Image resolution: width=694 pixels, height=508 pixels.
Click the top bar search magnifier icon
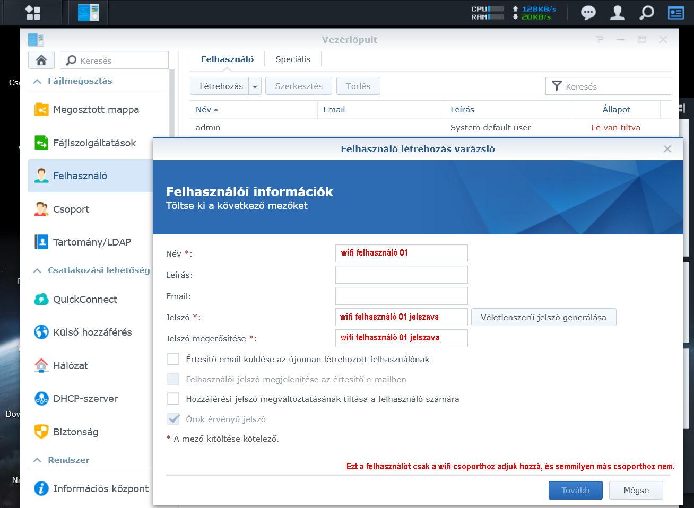coord(646,13)
